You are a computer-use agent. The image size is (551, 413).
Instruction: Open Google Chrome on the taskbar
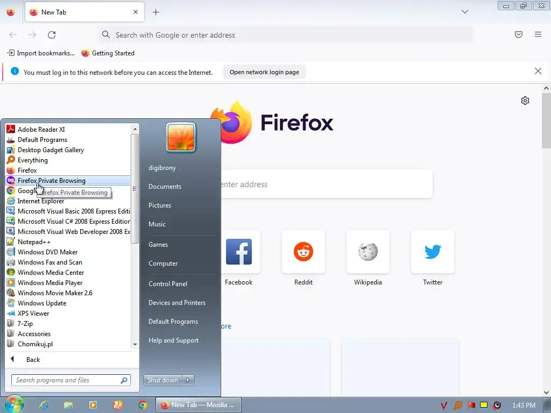pyautogui.click(x=142, y=405)
